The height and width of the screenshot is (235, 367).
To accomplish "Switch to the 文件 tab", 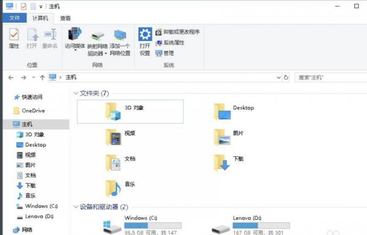I will point(15,18).
